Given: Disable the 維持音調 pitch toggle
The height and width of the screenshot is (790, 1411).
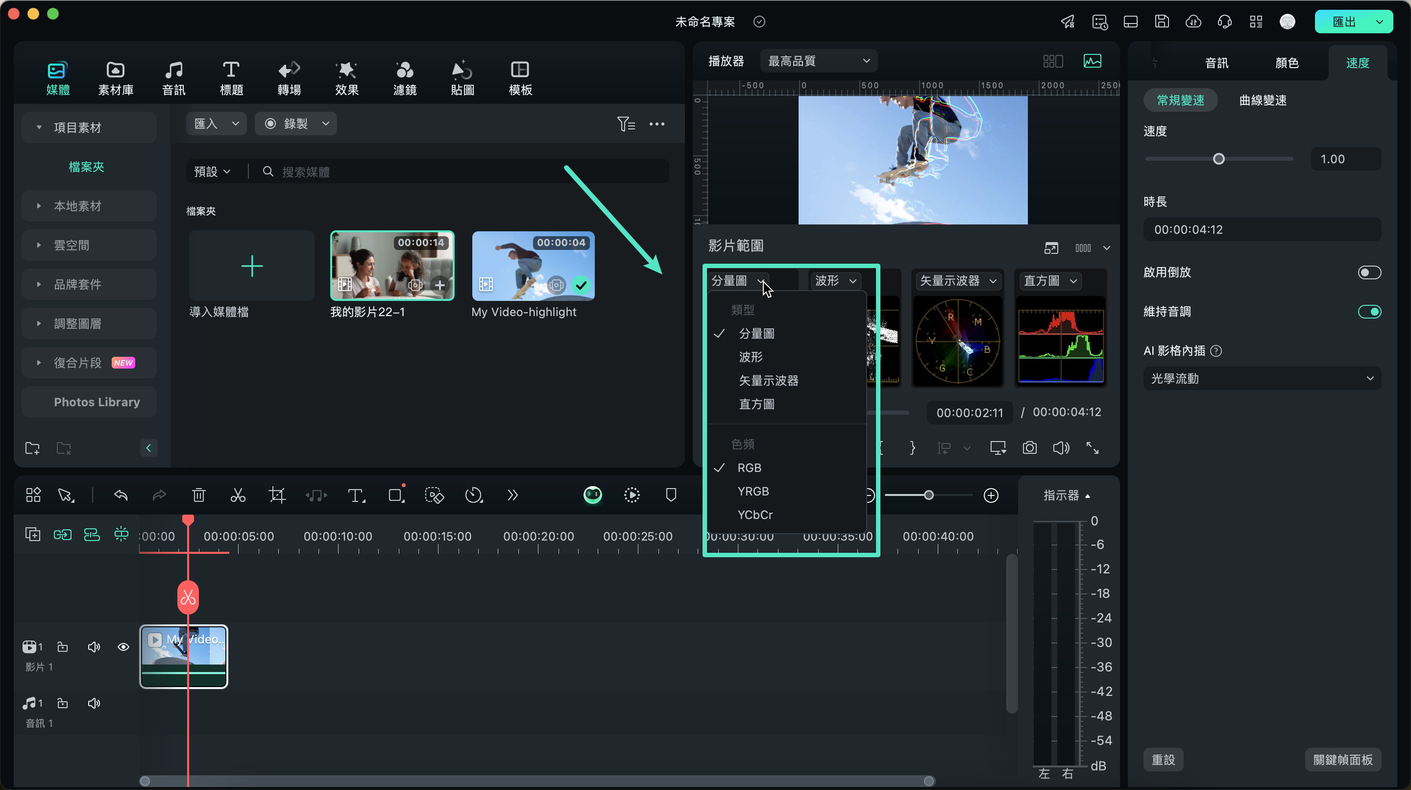Looking at the screenshot, I should click(1369, 312).
